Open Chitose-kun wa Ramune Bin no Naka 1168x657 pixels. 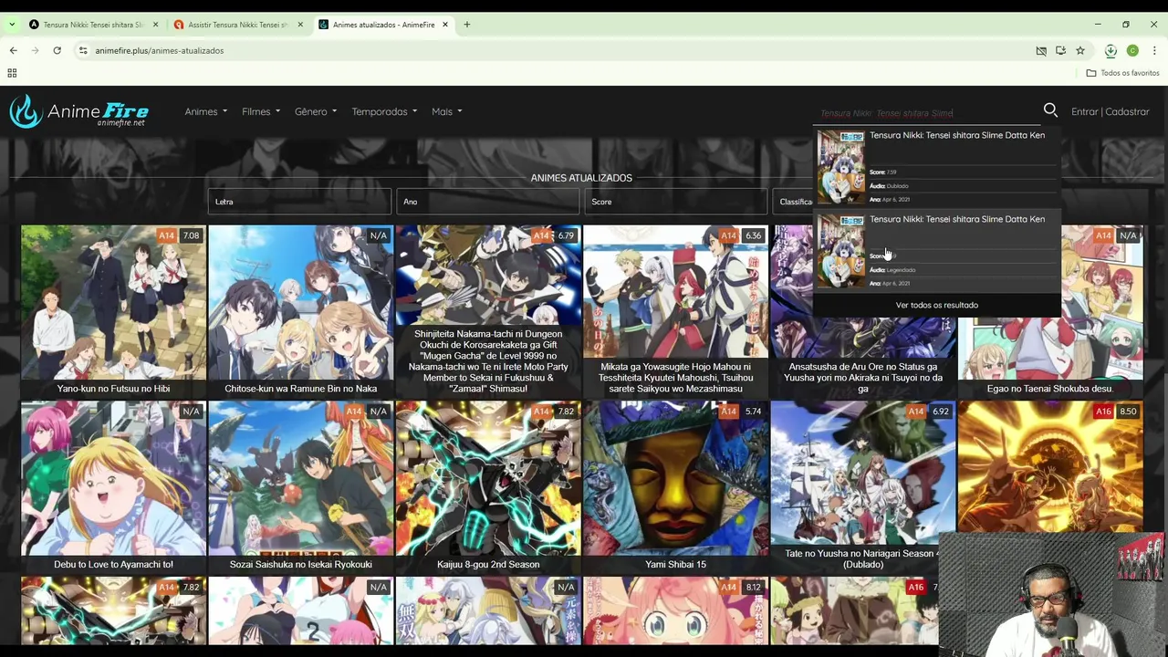[x=300, y=311]
